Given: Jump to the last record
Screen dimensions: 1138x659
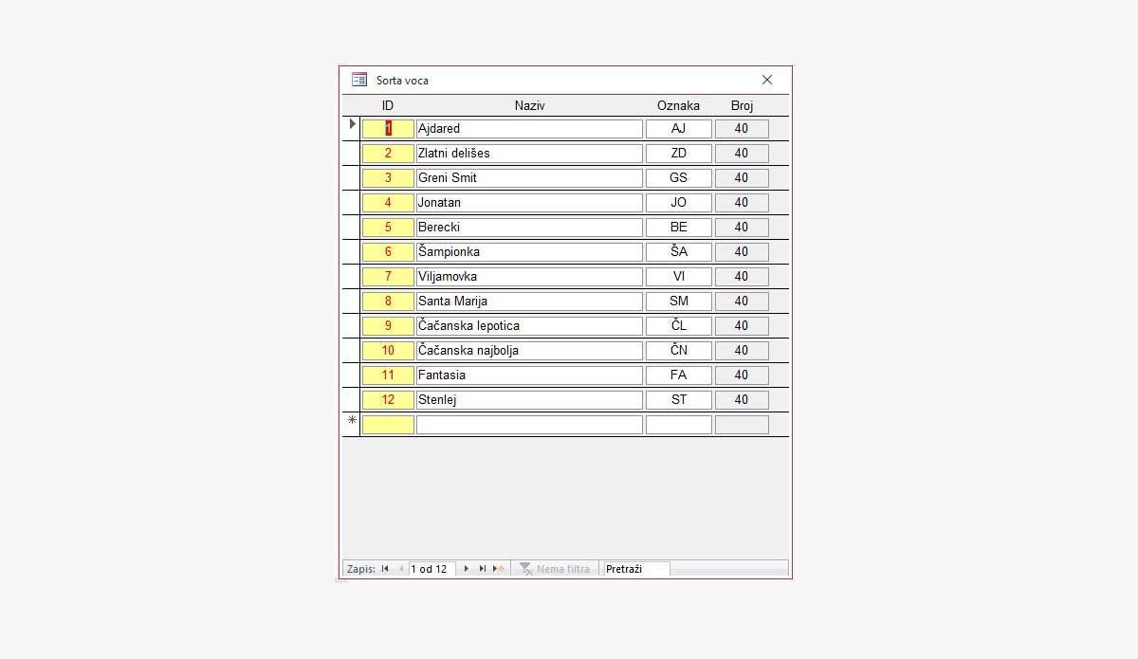Looking at the screenshot, I should pos(482,569).
